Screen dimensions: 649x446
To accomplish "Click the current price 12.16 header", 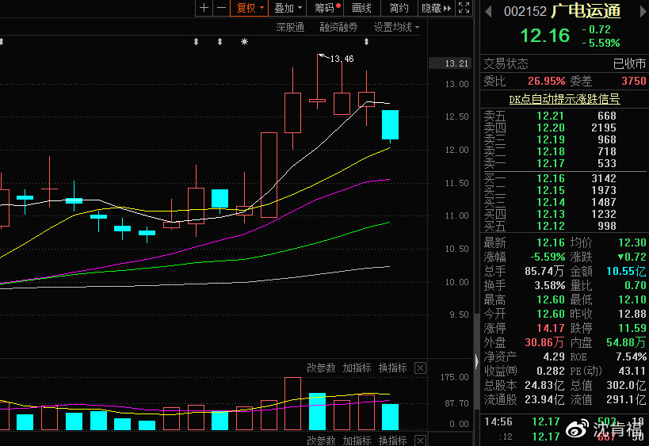I will click(544, 36).
